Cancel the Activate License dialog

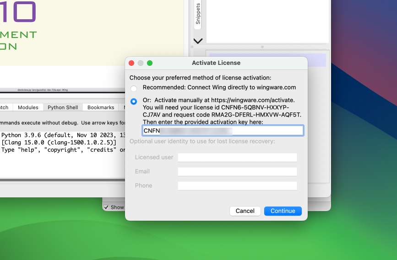245,211
